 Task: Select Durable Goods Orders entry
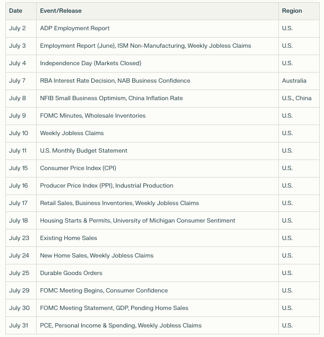tap(71, 273)
